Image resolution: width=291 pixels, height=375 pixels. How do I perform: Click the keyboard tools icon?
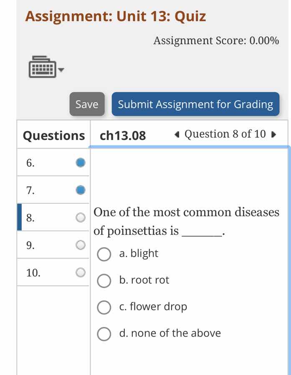coord(42,67)
